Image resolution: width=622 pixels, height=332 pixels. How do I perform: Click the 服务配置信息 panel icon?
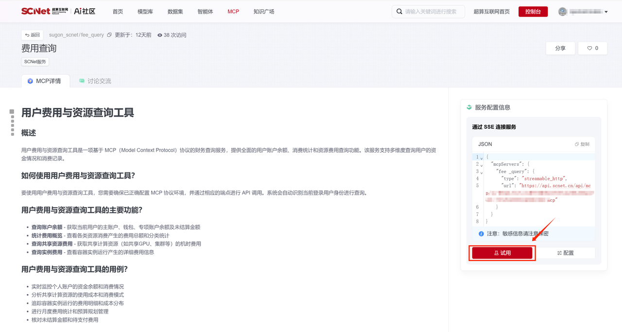[469, 107]
